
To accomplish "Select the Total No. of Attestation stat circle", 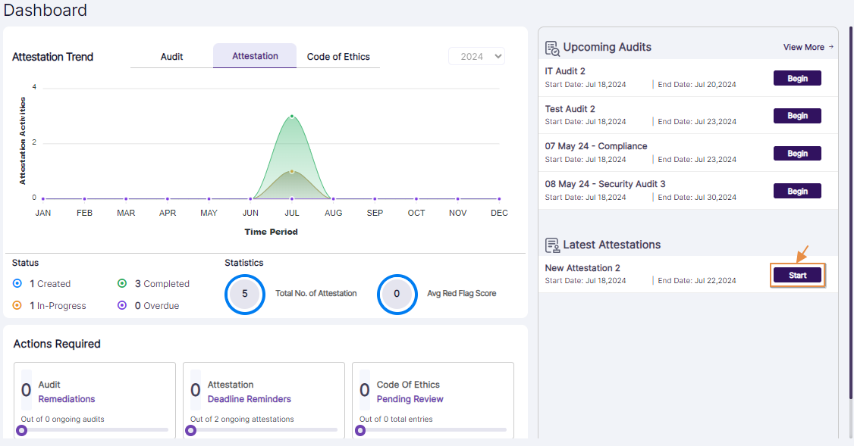I will tap(244, 295).
